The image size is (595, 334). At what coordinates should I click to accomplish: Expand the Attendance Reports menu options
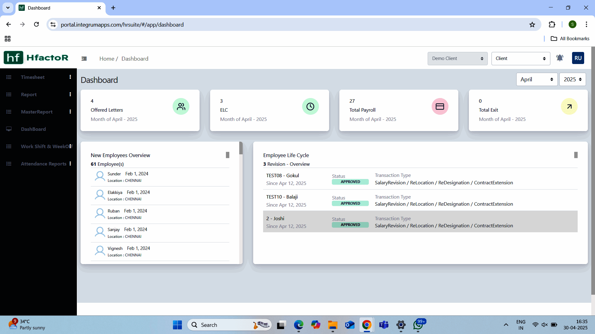click(x=70, y=164)
